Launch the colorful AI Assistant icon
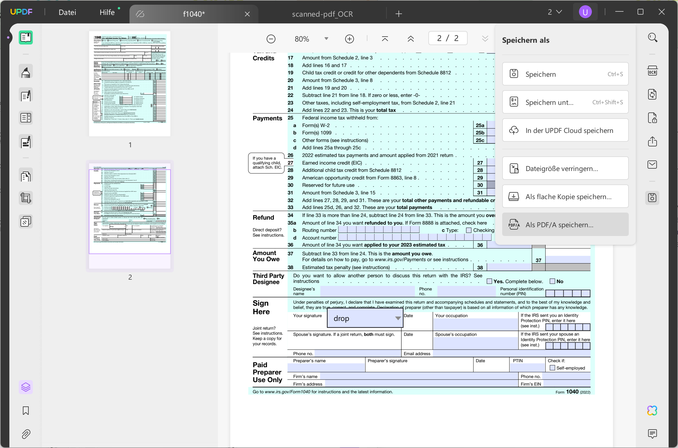Viewport: 678px width, 448px height. [652, 411]
